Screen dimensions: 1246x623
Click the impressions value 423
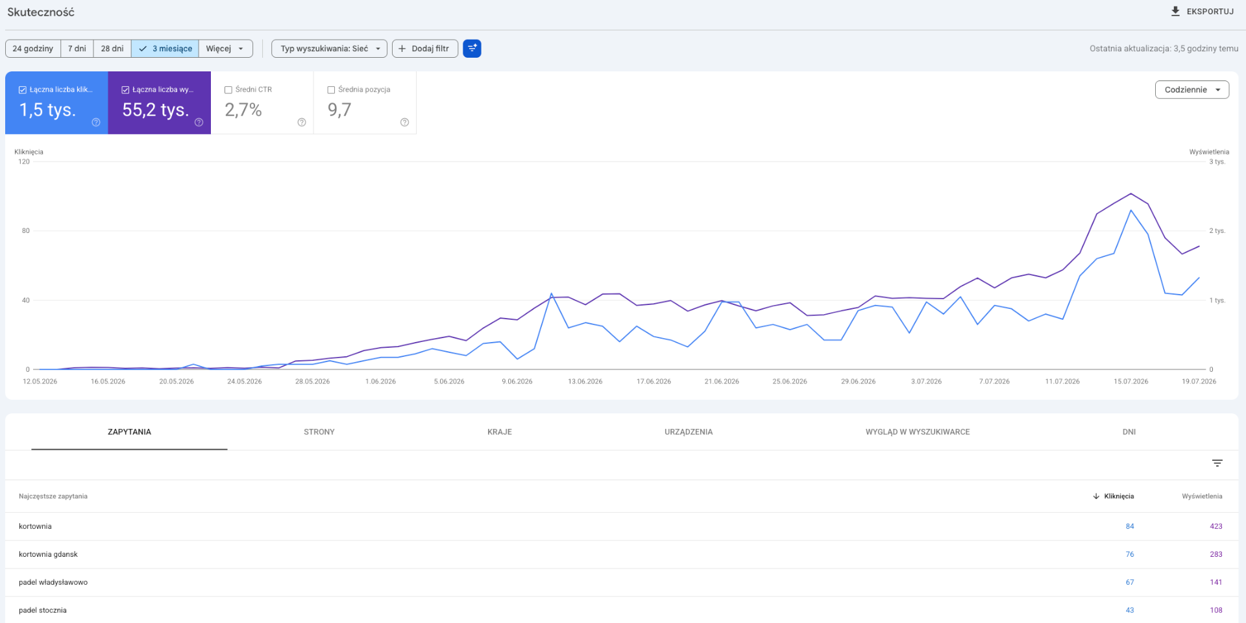(1216, 526)
